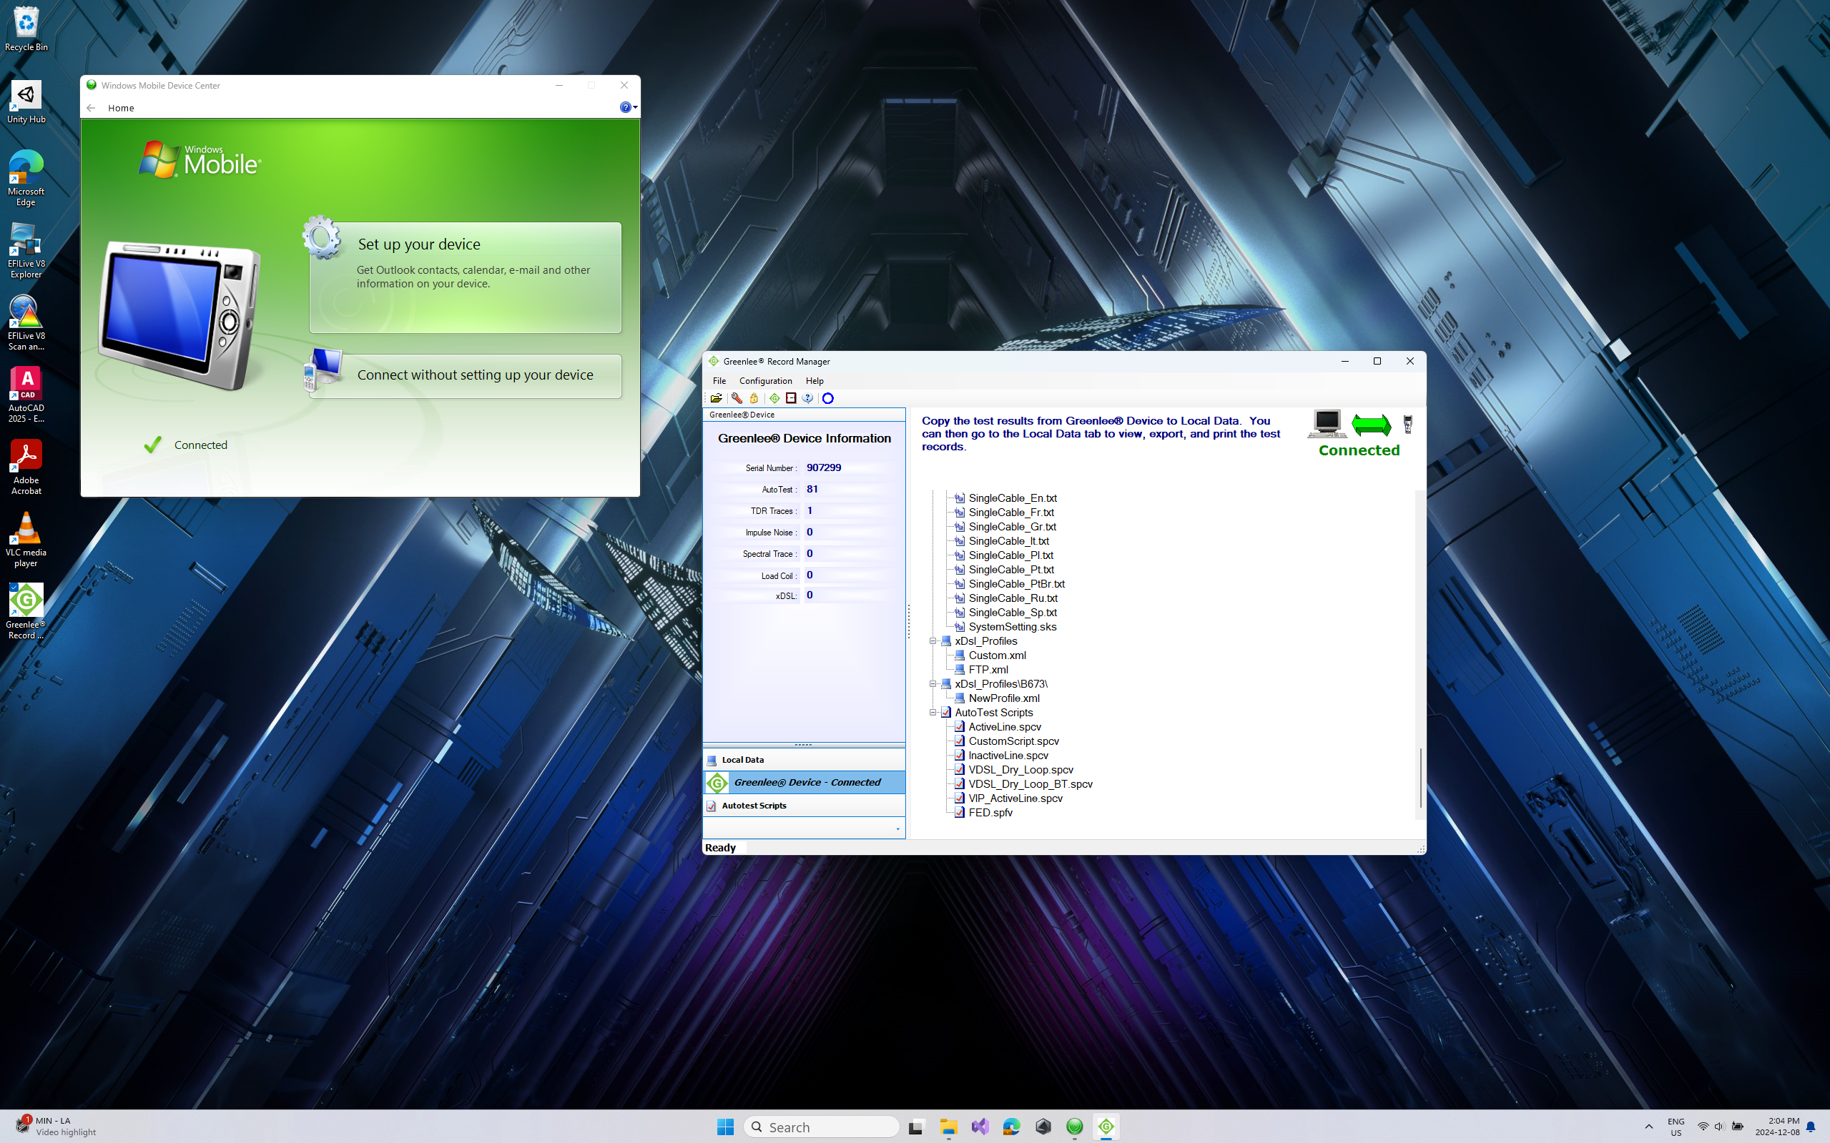
Task: Click the red square toolbar icon
Action: pyautogui.click(x=791, y=398)
